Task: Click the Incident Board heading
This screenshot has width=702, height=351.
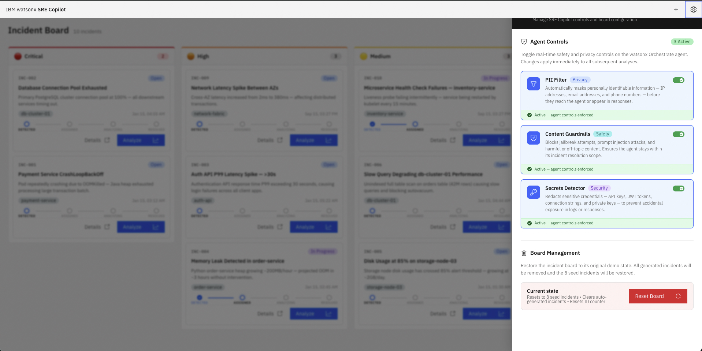Action: 38,30
